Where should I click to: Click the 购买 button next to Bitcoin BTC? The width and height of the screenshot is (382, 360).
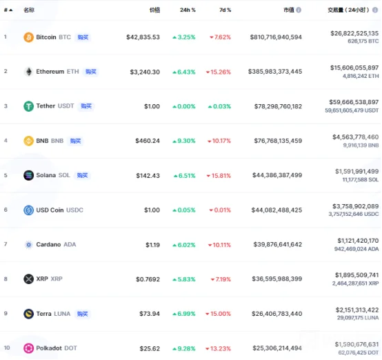pos(83,37)
